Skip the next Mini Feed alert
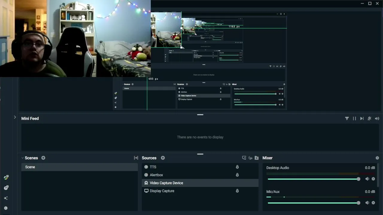The image size is (383, 215). click(x=362, y=119)
